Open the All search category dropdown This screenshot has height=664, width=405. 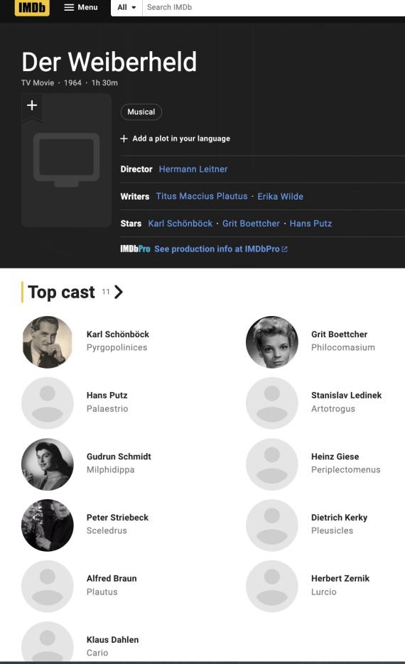coord(126,7)
